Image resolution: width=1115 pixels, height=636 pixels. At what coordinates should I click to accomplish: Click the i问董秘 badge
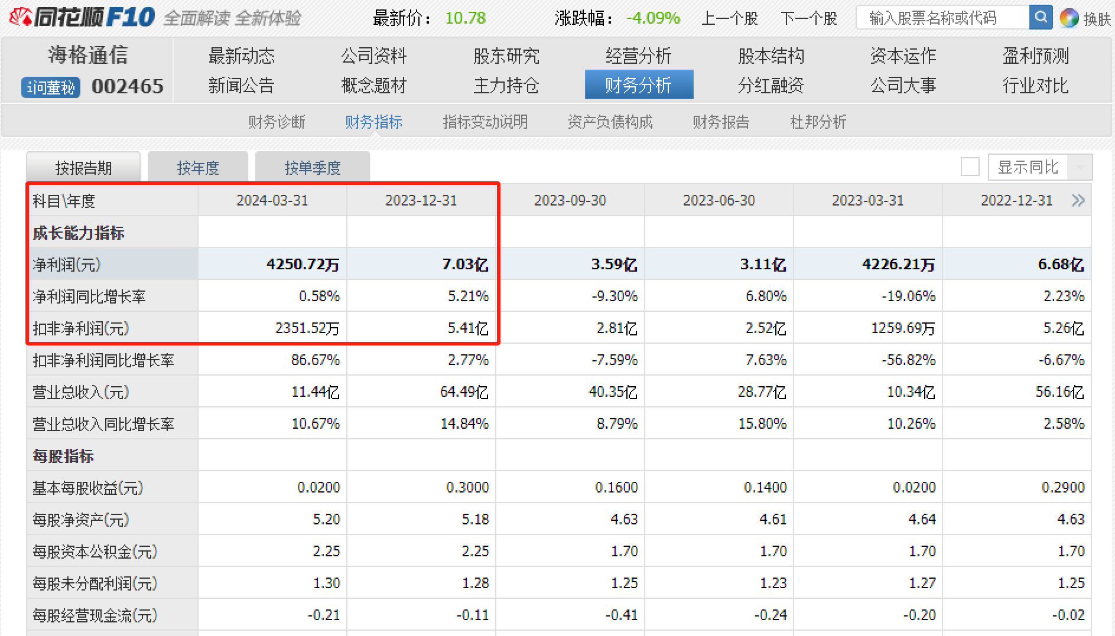pyautogui.click(x=50, y=86)
